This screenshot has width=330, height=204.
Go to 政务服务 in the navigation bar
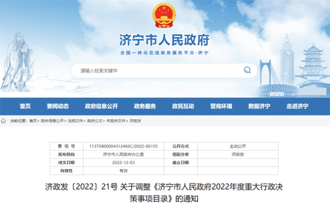pos(145,106)
